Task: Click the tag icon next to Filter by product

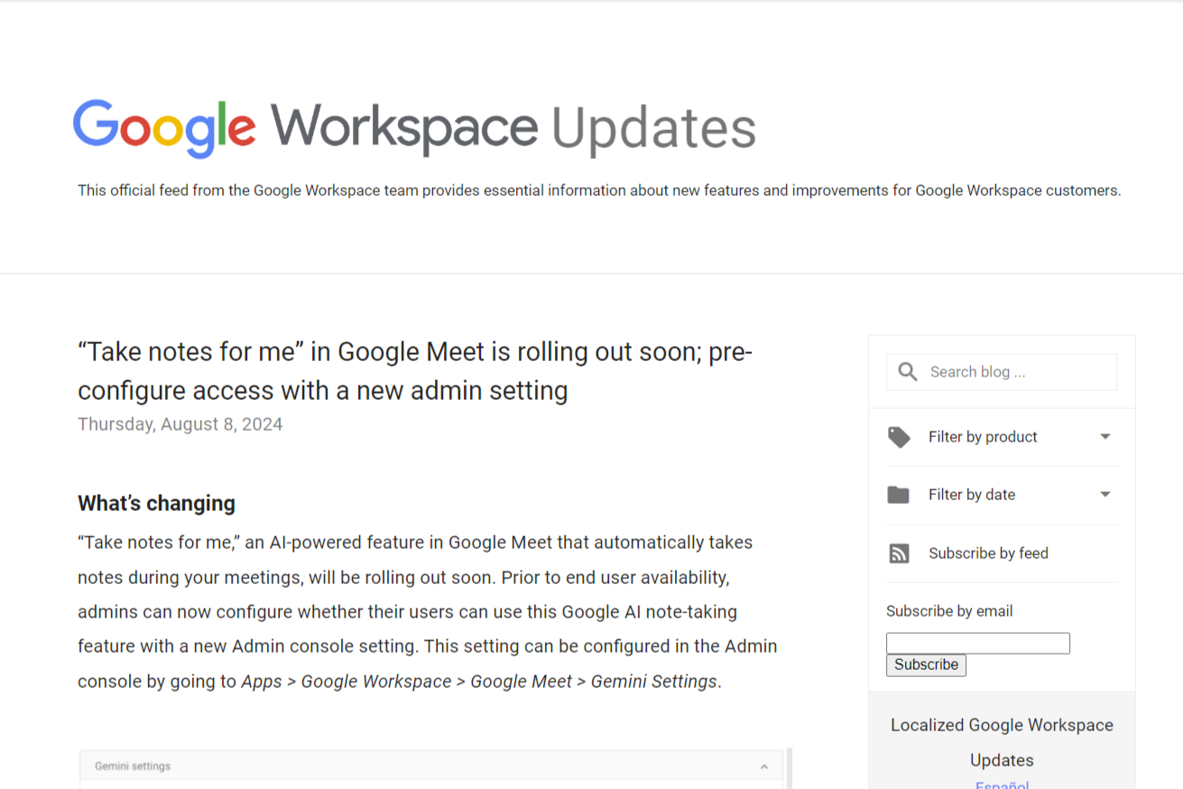Action: point(899,436)
